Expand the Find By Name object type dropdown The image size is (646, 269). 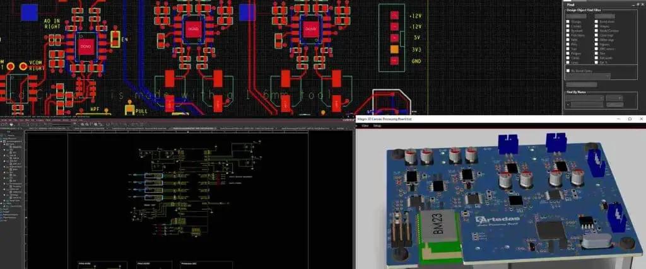(x=584, y=98)
